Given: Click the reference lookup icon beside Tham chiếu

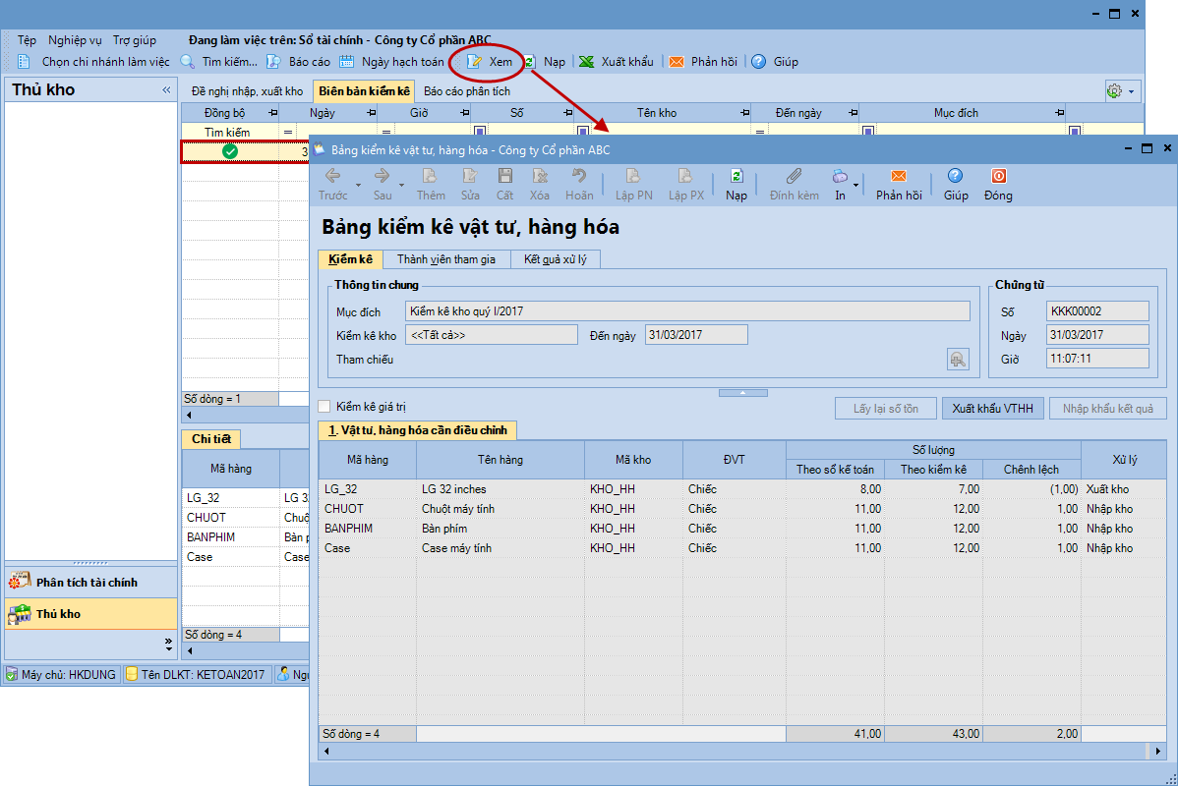Looking at the screenshot, I should [957, 360].
